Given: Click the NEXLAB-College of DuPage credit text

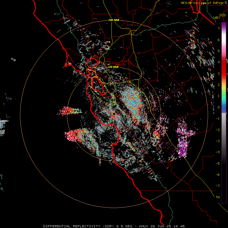Looking at the screenshot, I should pyautogui.click(x=204, y=3).
